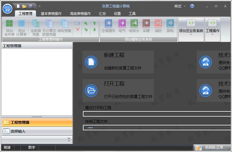Click the 打开工程 card
Screen dimensions: 232x152
118,91
